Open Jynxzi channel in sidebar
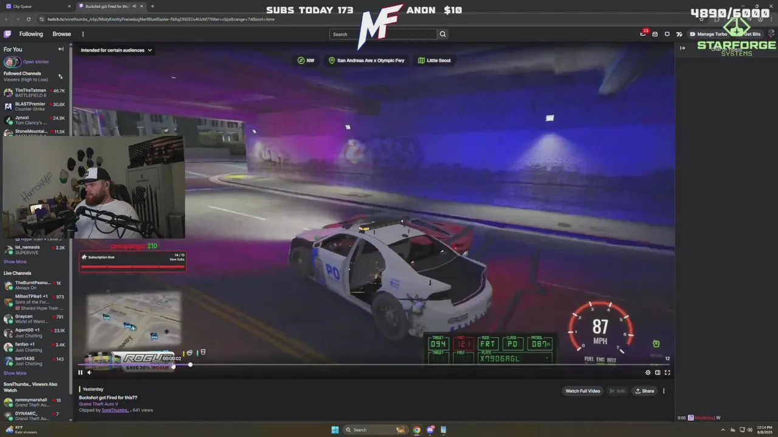Image resolution: width=778 pixels, height=437 pixels. click(x=34, y=120)
